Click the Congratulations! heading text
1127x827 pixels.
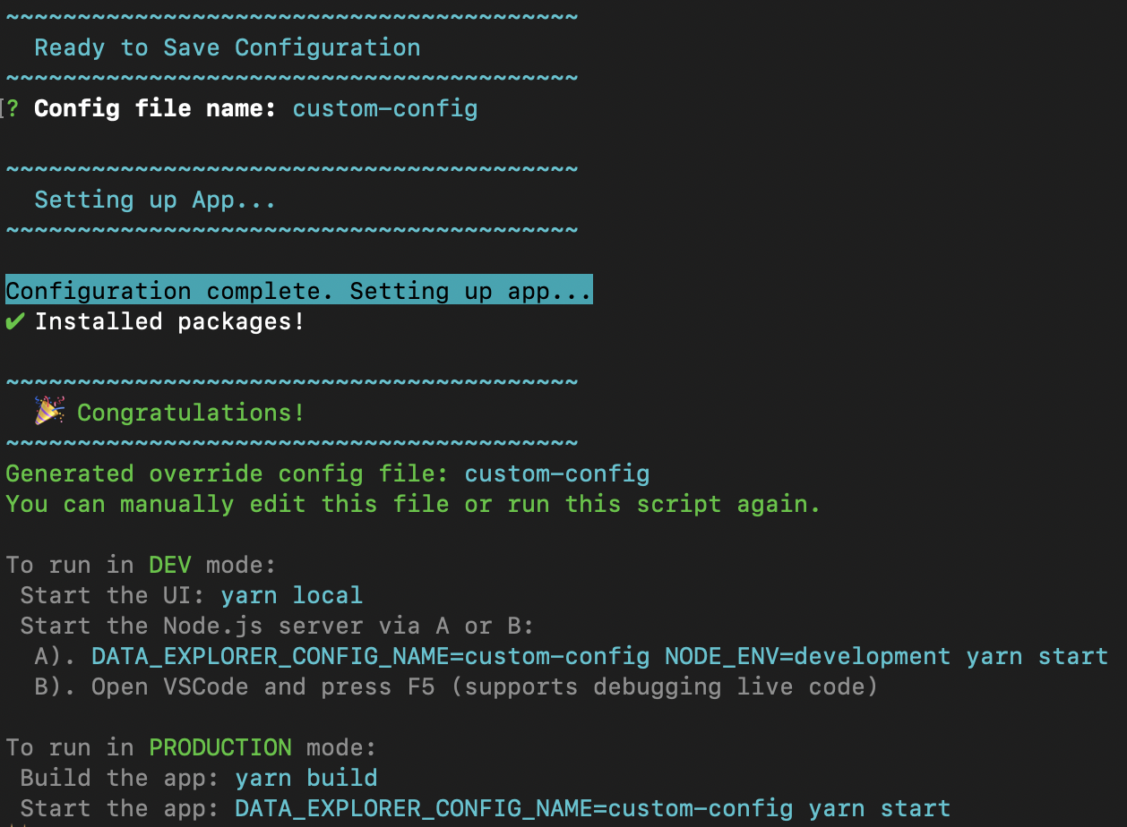tap(192, 413)
